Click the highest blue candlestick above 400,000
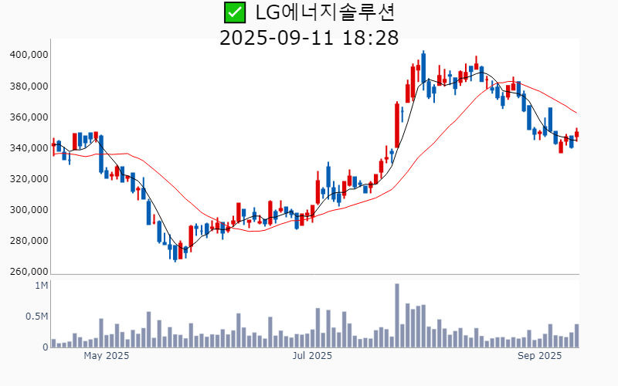The image size is (618, 386). [x=423, y=70]
